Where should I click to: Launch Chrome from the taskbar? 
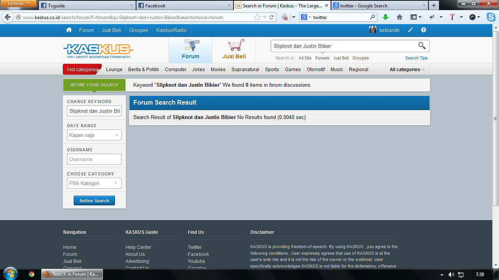32,274
